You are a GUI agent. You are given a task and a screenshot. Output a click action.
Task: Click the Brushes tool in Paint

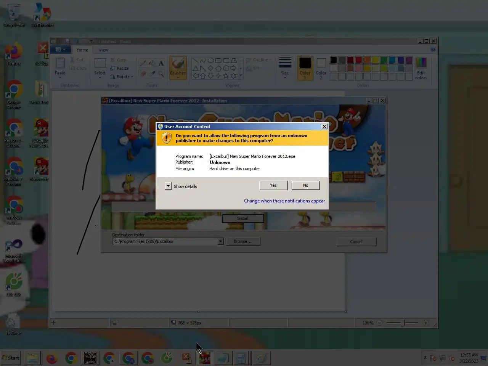[x=178, y=68]
